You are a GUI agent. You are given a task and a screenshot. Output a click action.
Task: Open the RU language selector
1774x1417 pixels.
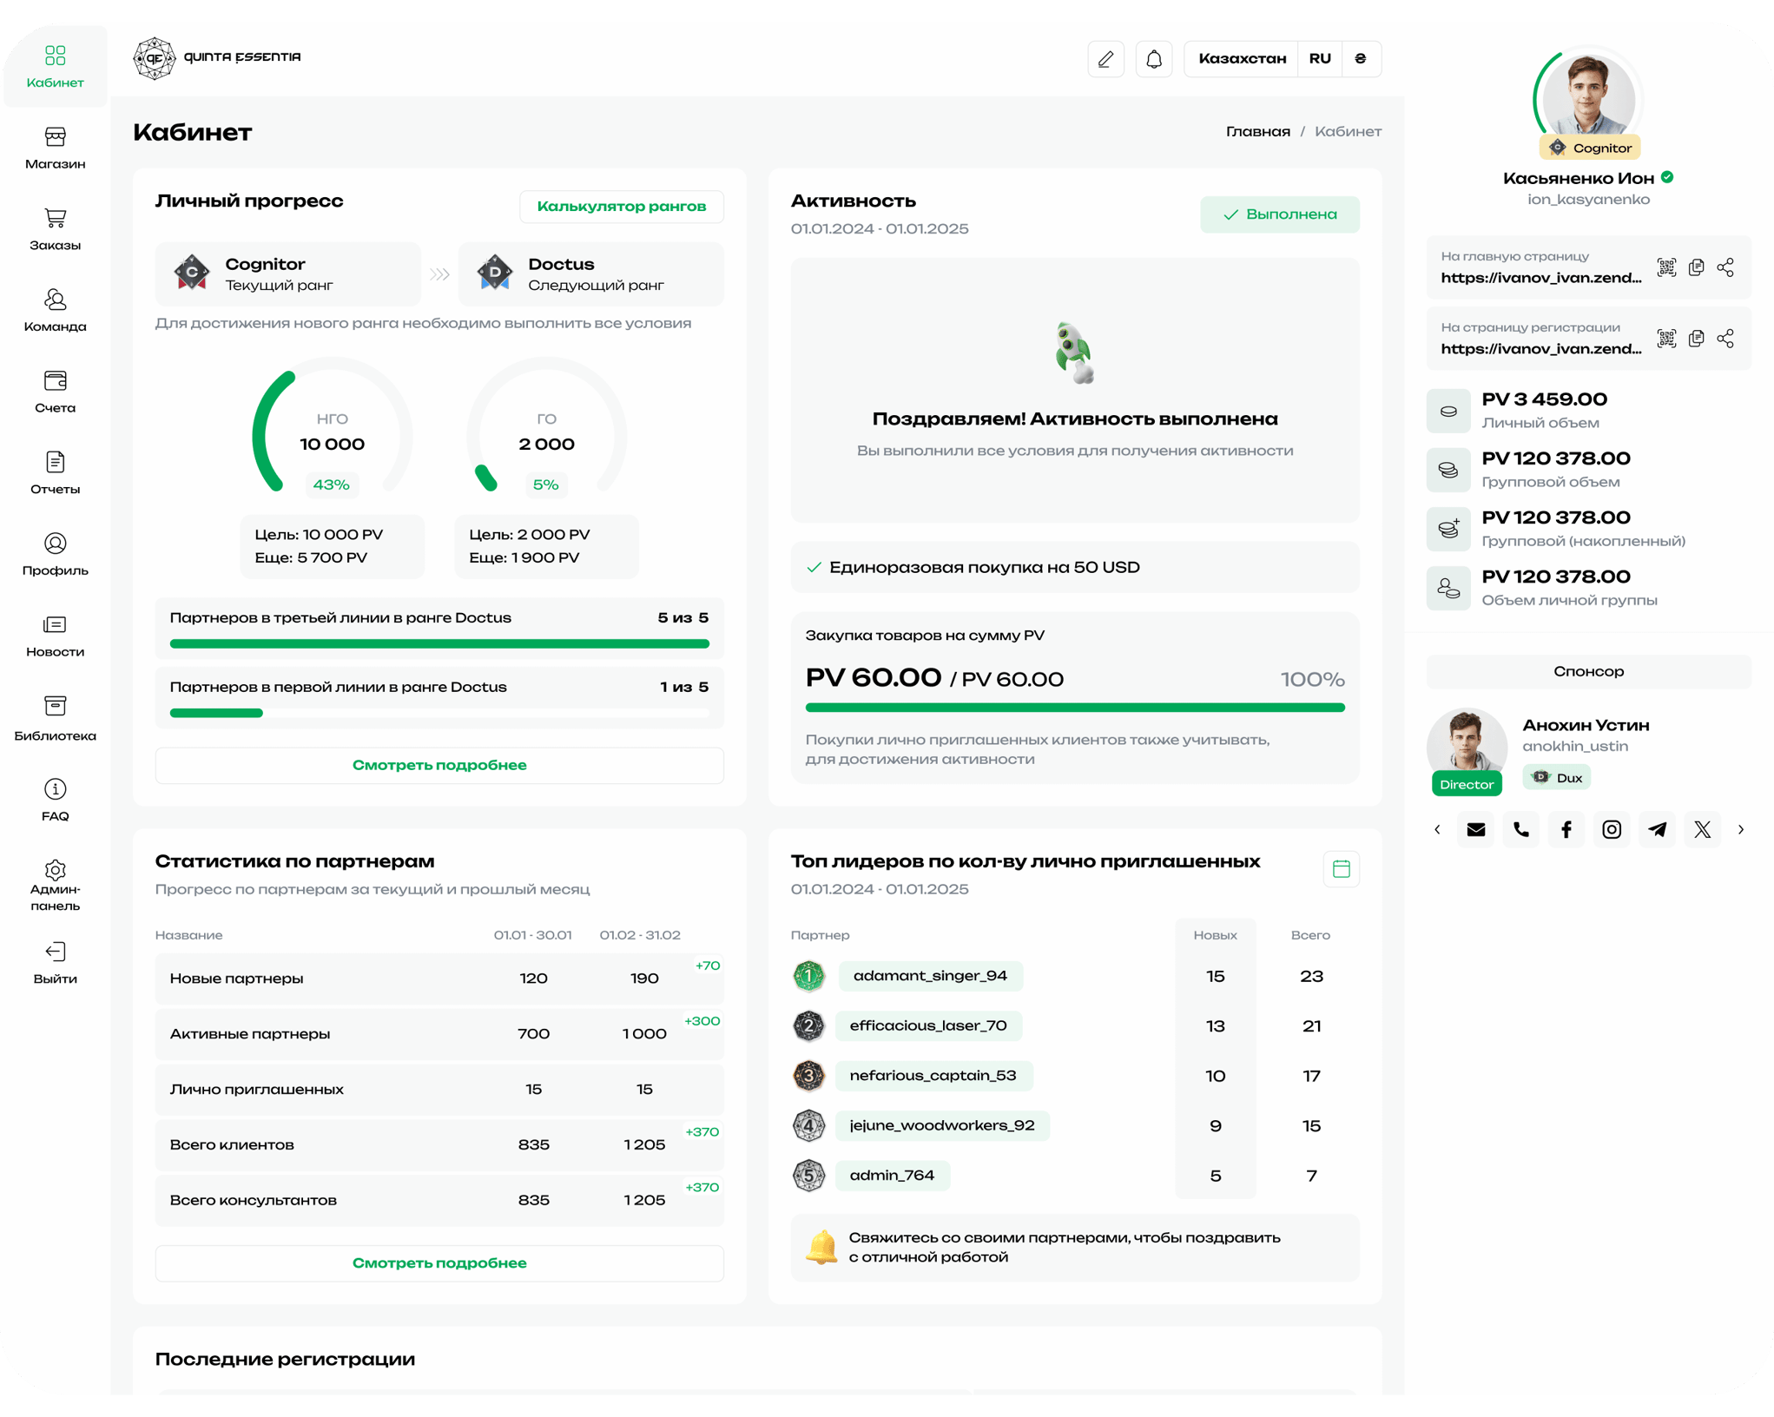click(1319, 59)
